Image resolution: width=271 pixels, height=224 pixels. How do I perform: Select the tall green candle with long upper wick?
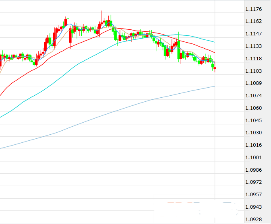(178, 48)
